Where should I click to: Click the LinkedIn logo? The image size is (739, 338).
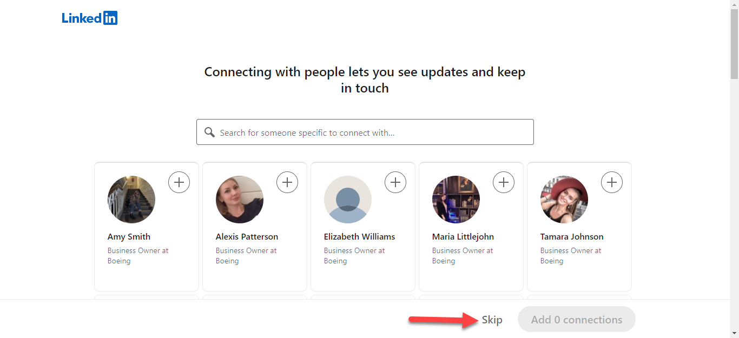90,18
